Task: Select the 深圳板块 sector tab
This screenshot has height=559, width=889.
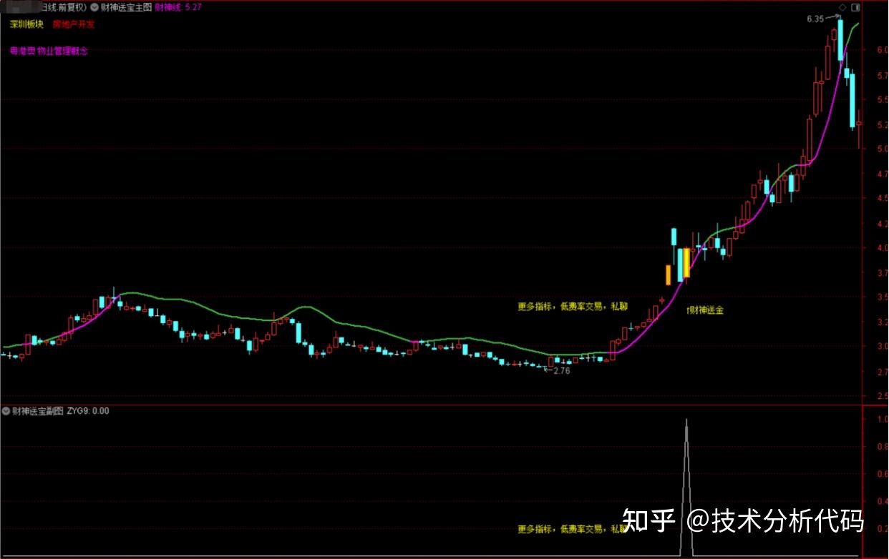Action: (x=27, y=24)
